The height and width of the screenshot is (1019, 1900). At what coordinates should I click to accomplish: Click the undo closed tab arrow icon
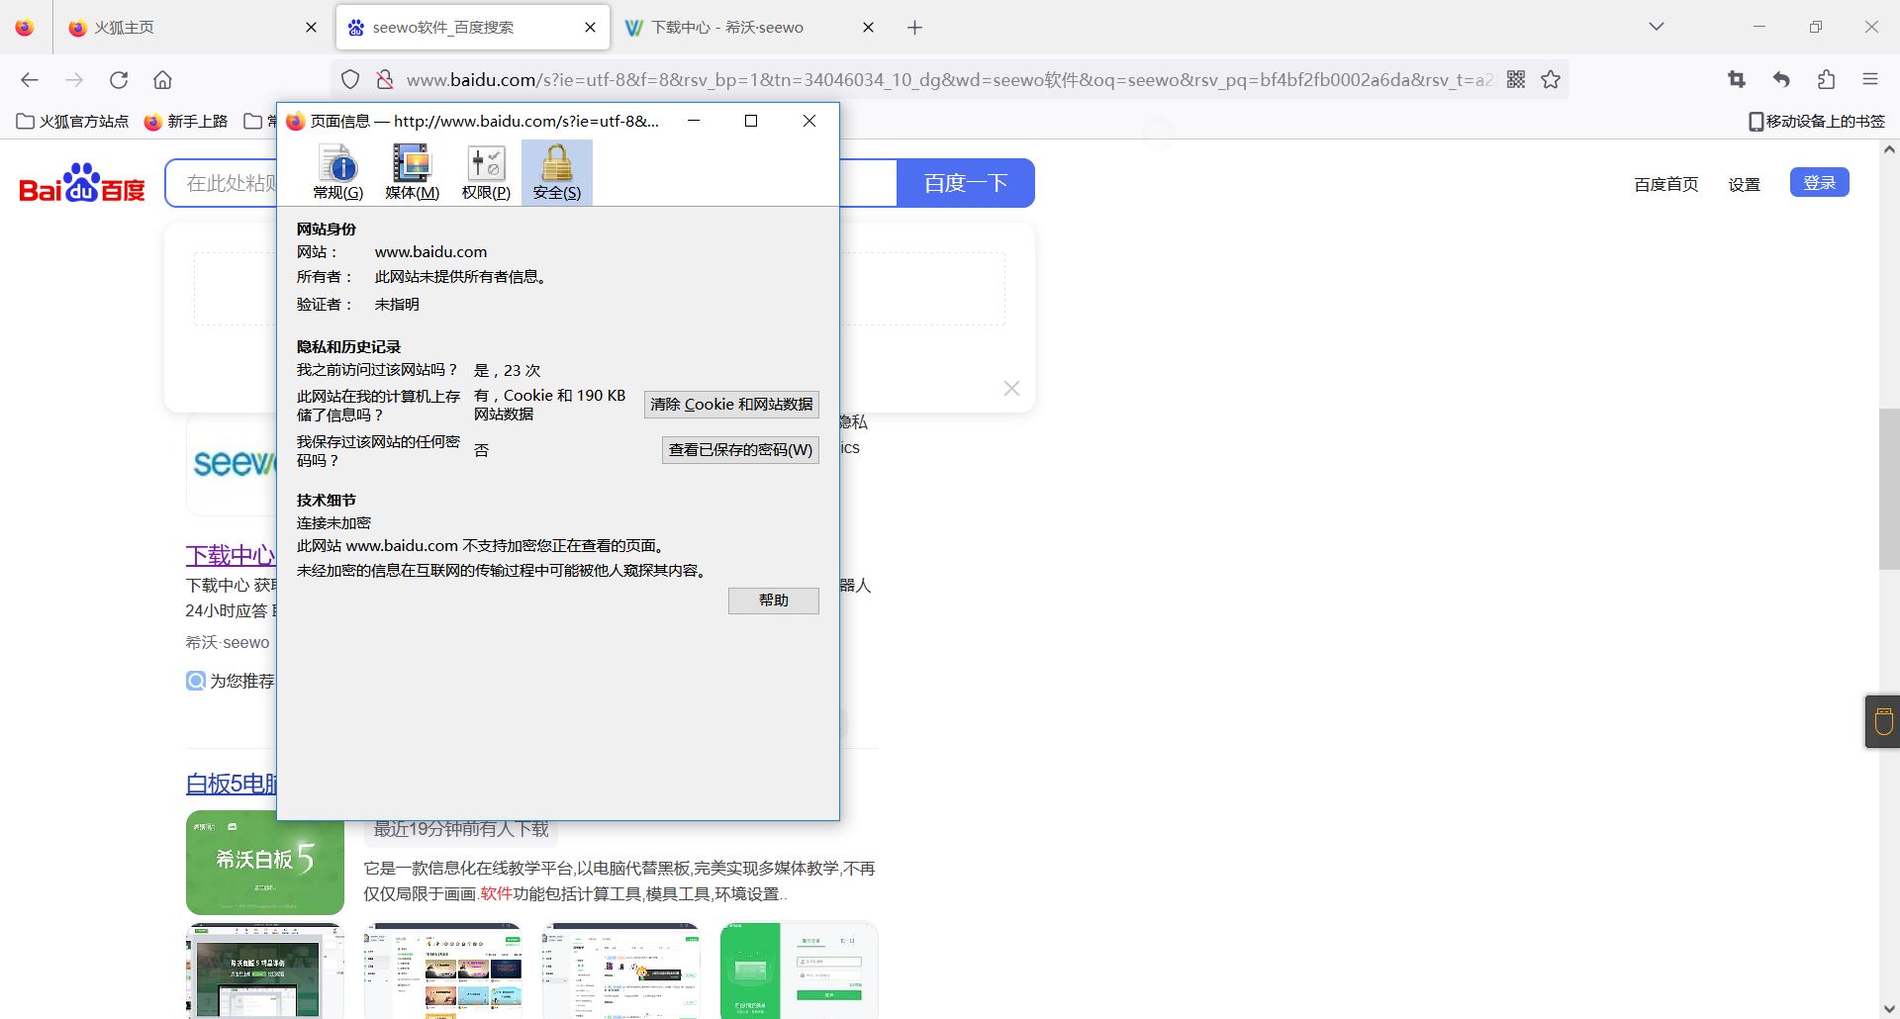[1781, 80]
